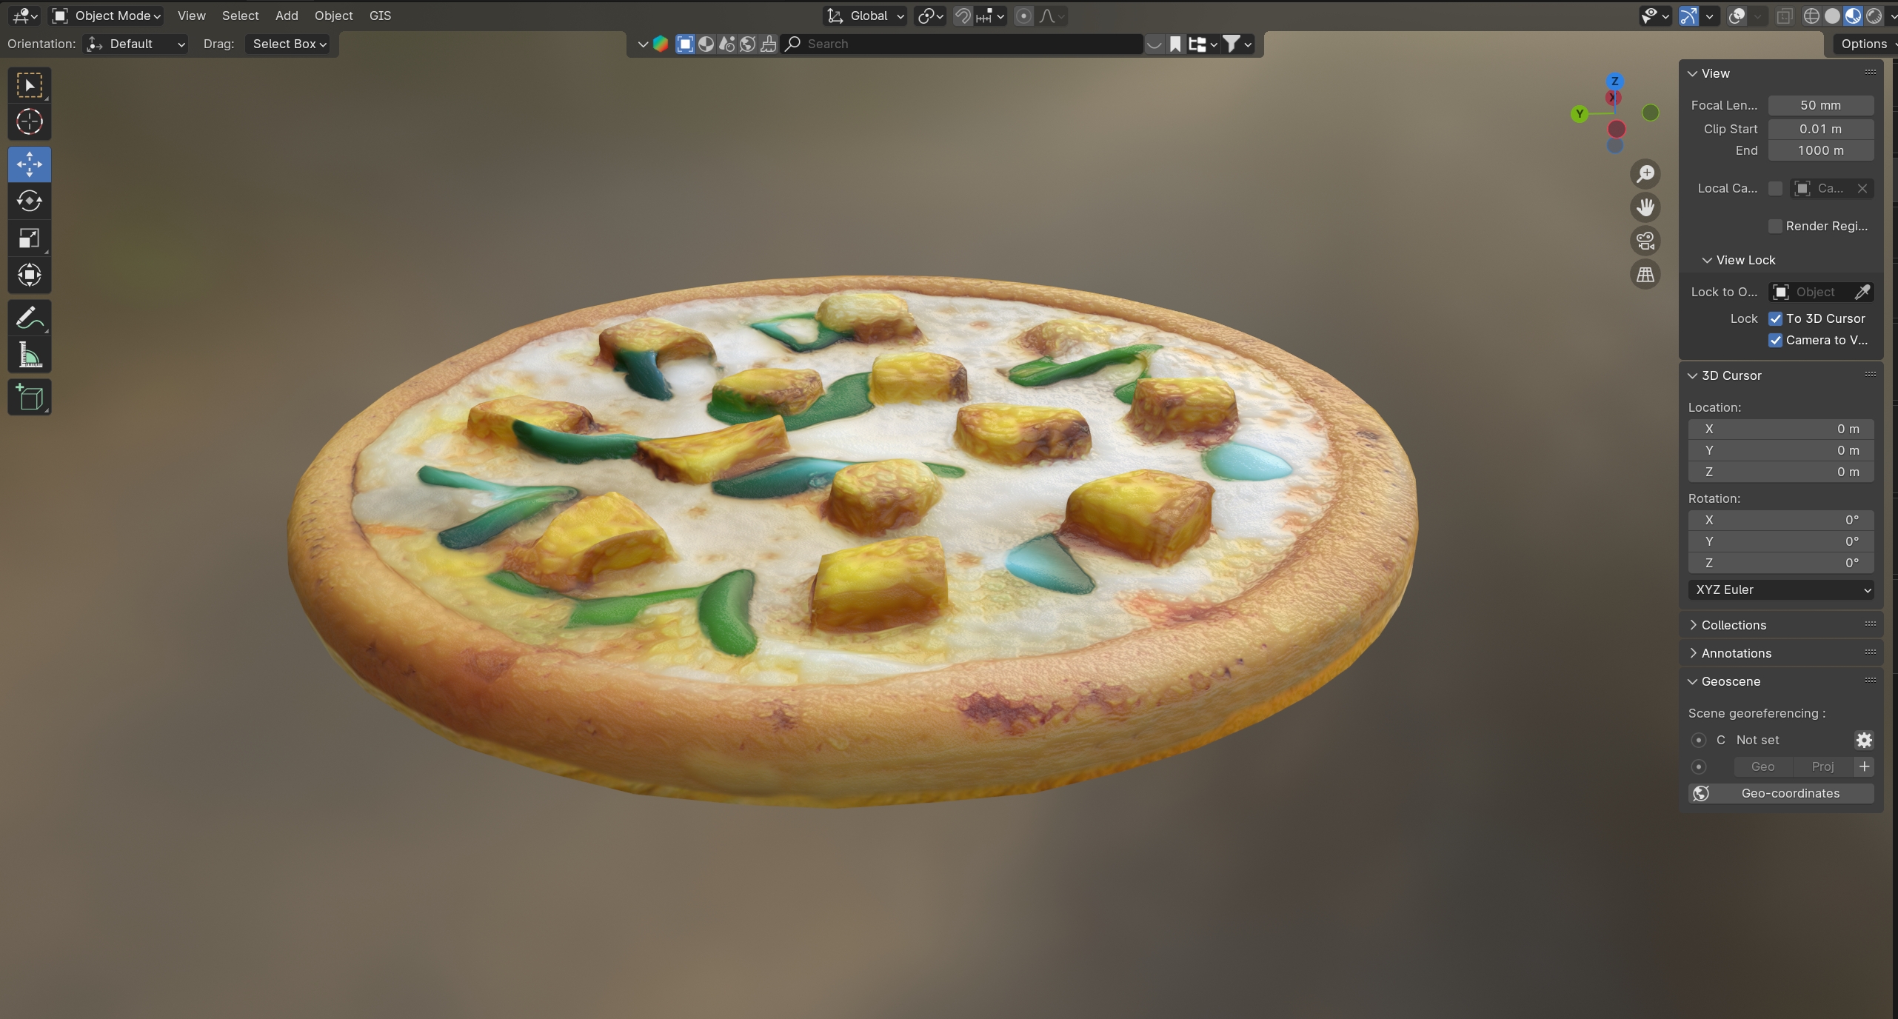Select the Annotate pencil tool
1898x1019 pixels.
coord(30,319)
